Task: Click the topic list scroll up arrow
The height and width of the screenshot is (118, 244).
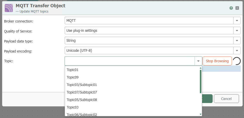Action: 201,68
